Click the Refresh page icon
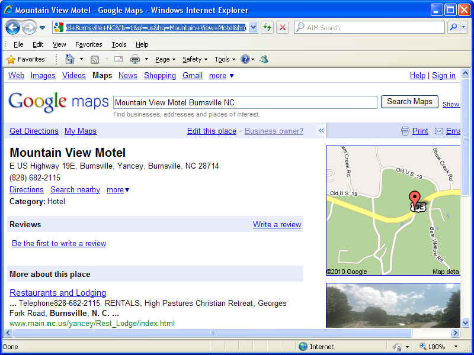 click(267, 27)
